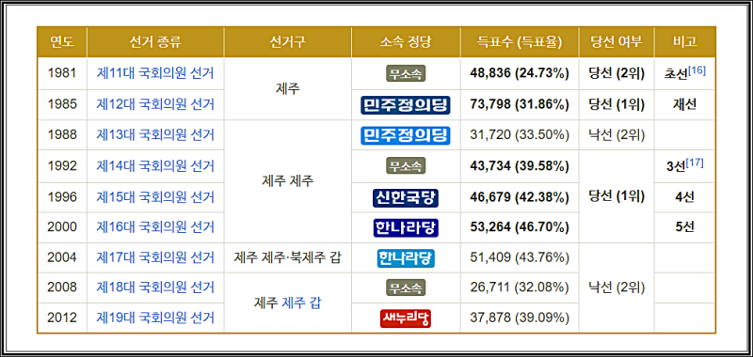The image size is (753, 357).
Task: Click the 득표수 (득표율) column header
Action: [x=520, y=42]
